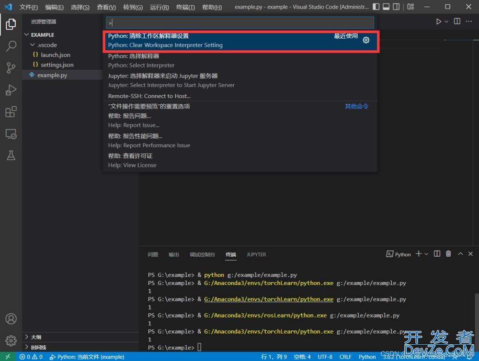The height and width of the screenshot is (361, 479).
Task: Open the 终端(T) menu
Action: [185, 7]
